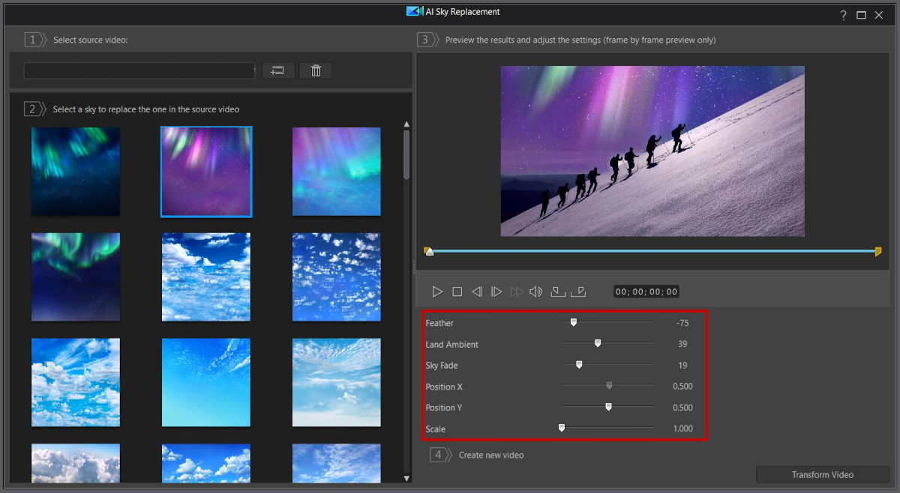Play the preview video
This screenshot has width=900, height=493.
[x=437, y=291]
